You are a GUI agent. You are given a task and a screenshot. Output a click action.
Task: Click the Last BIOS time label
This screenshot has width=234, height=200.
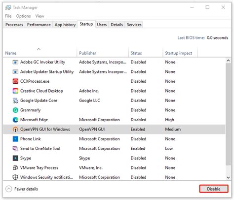[x=191, y=38]
